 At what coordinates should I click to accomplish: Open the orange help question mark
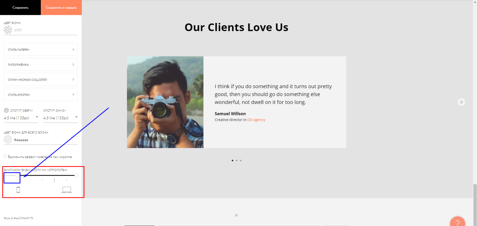pos(457,221)
